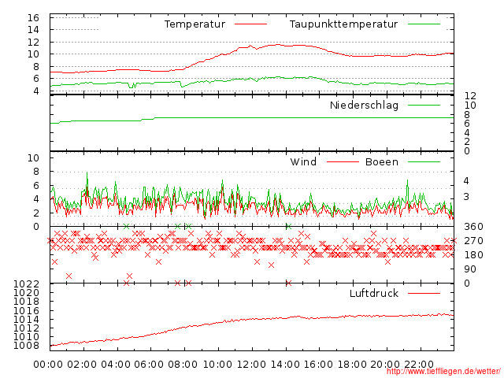Image resolution: width=504 pixels, height=378 pixels.
Task: Click the 22:00 time axis label
Action: 419,365
